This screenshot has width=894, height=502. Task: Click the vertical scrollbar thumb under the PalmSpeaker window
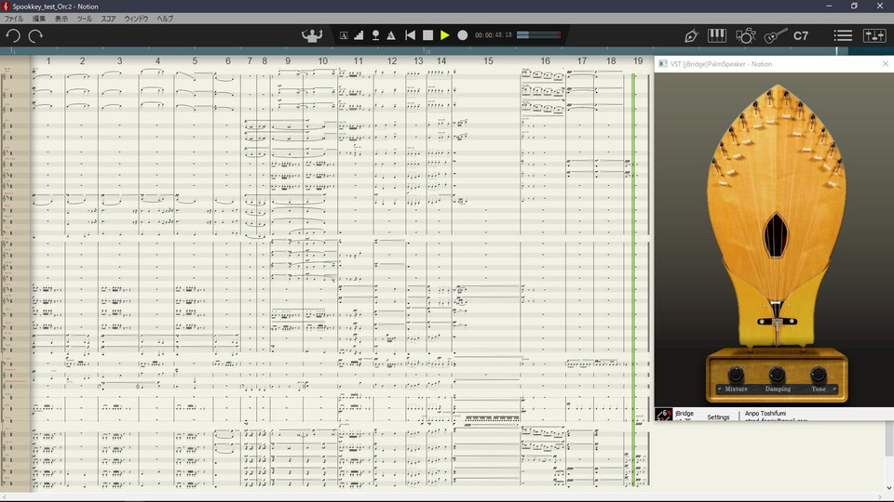[888, 438]
